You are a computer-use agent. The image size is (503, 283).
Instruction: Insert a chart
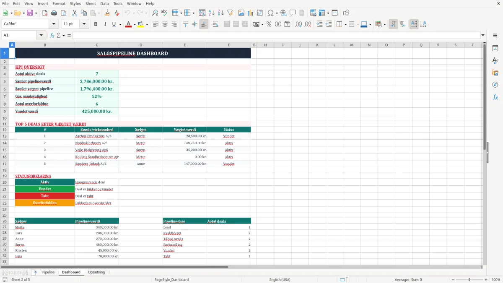click(x=250, y=13)
